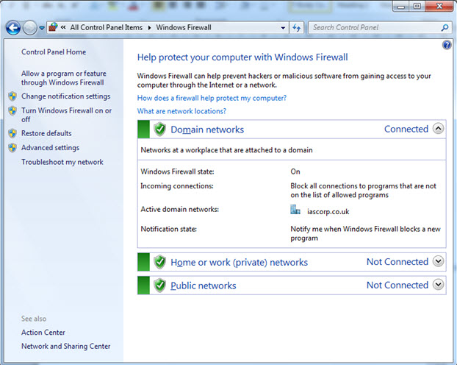457x365 pixels.
Task: Open Change notification settings
Action: click(66, 96)
